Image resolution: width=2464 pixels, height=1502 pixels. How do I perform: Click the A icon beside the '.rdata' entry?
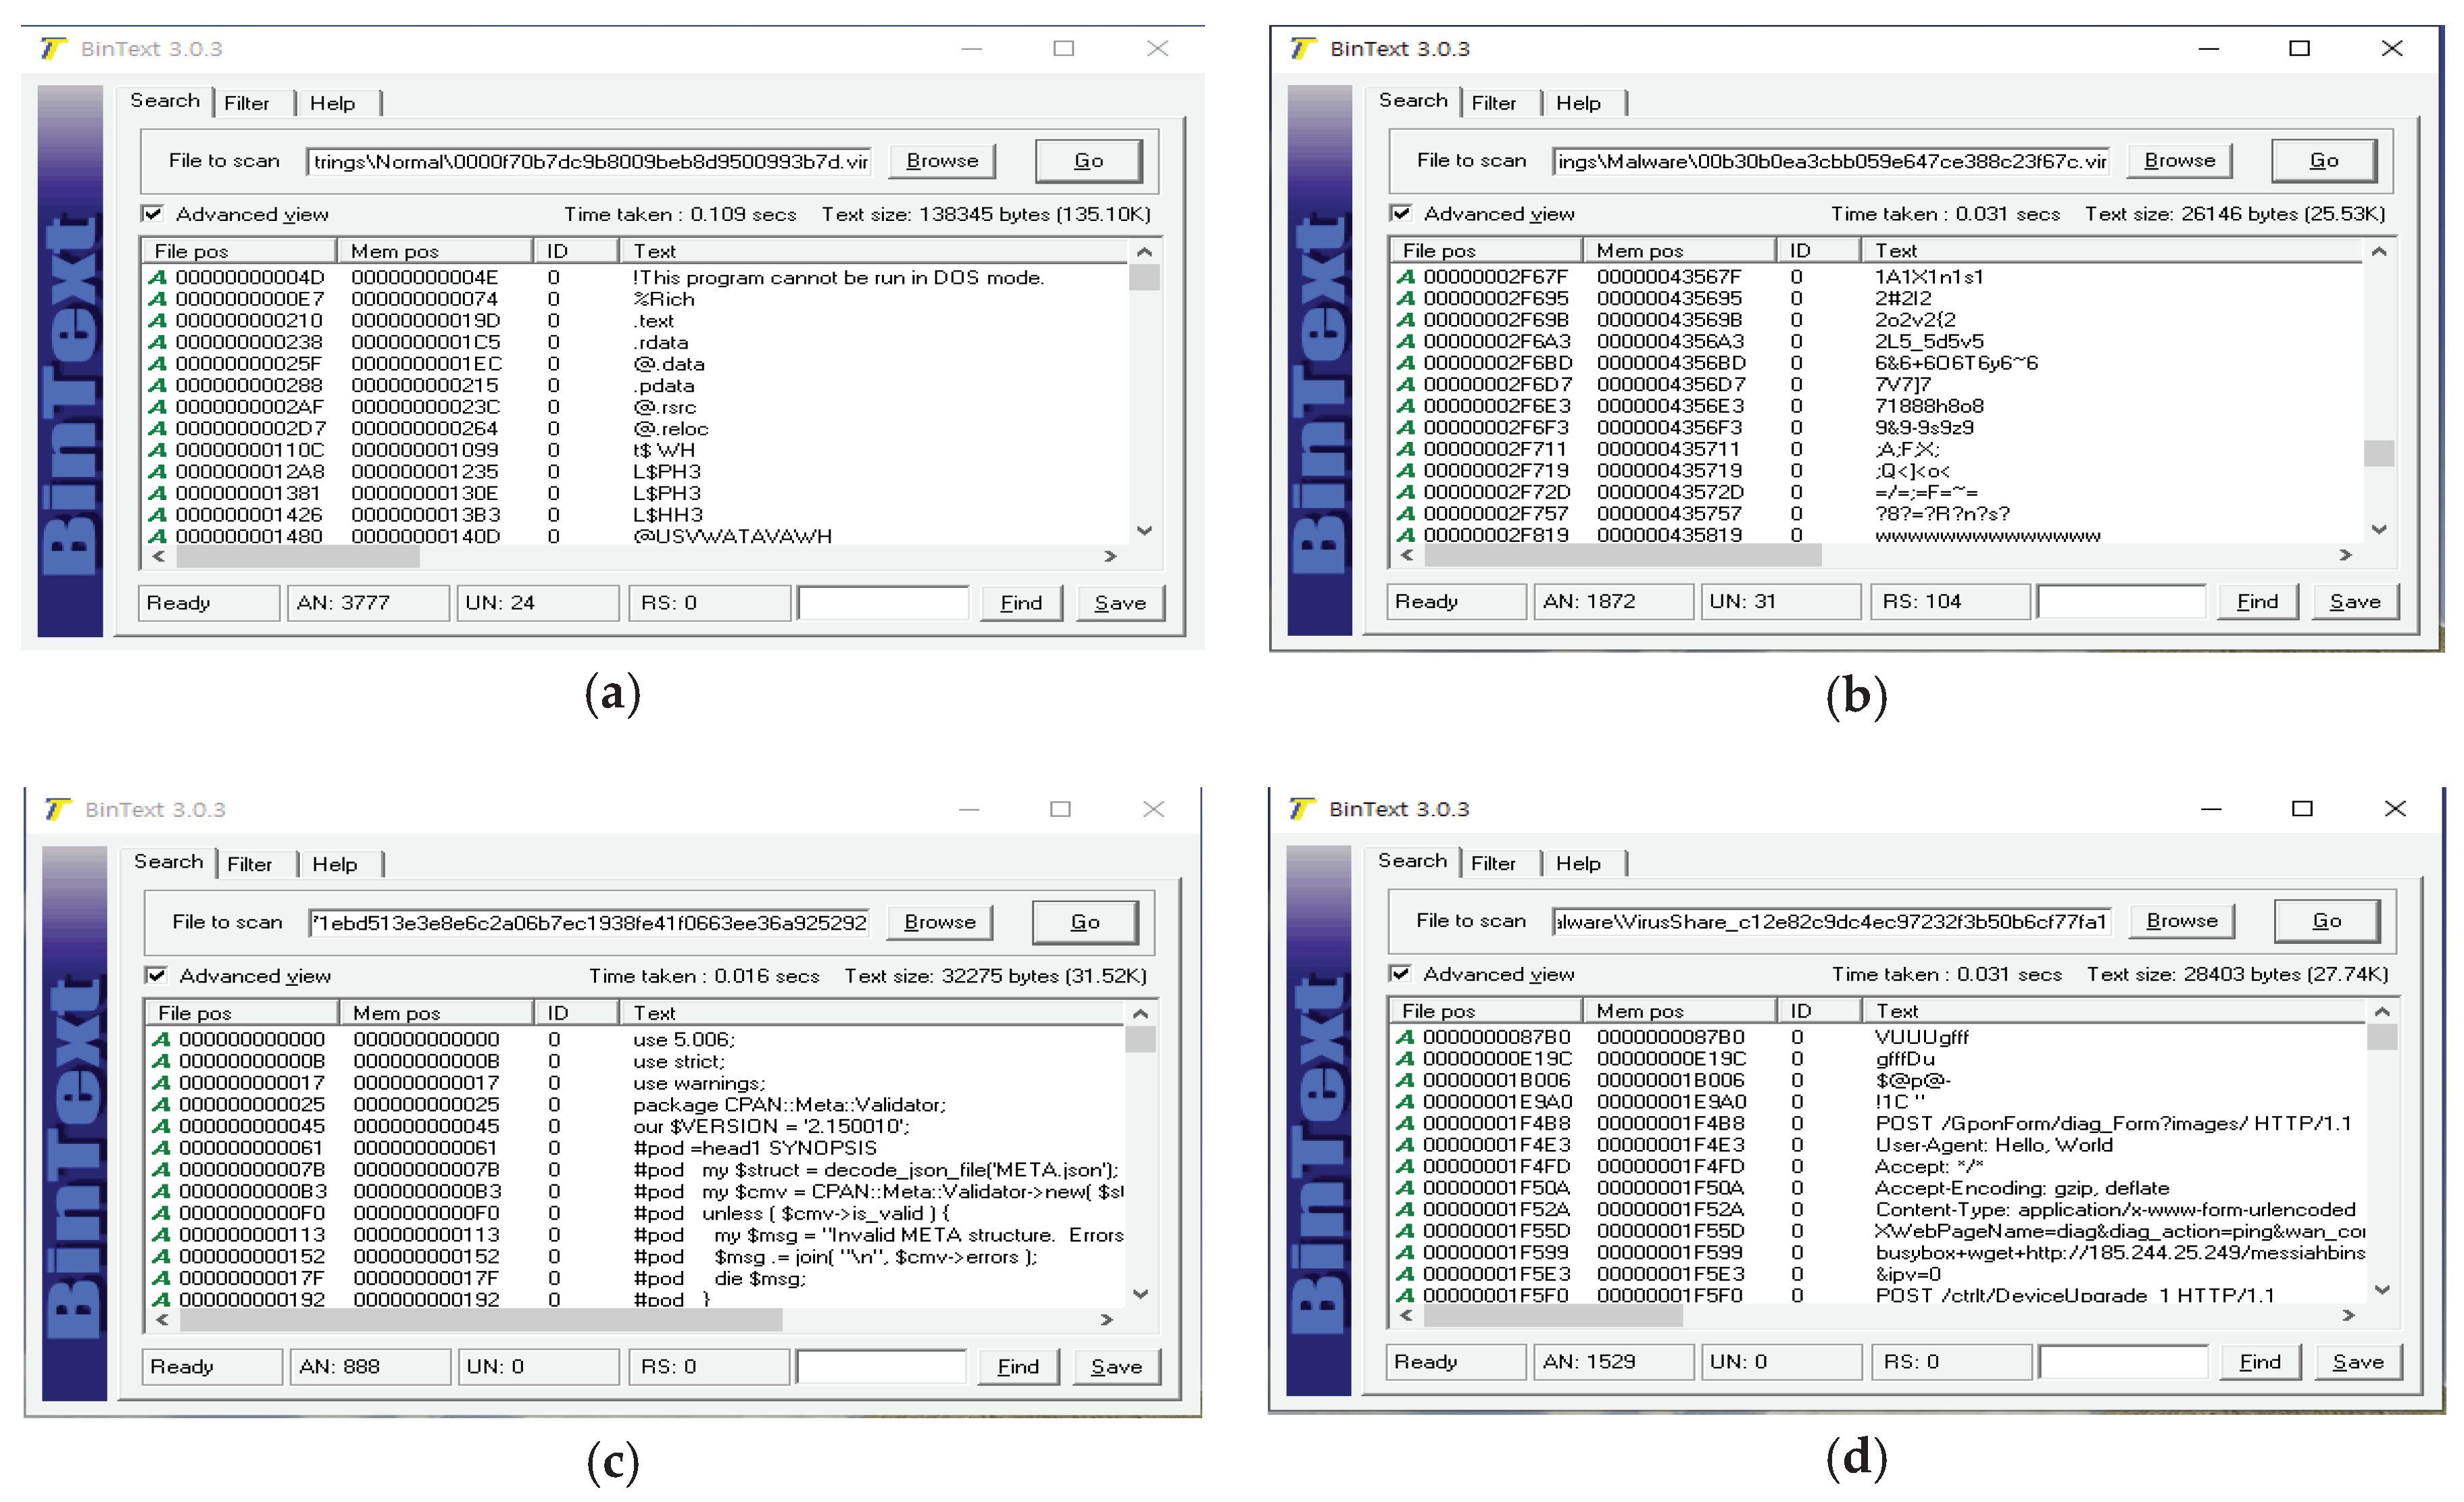pyautogui.click(x=158, y=342)
